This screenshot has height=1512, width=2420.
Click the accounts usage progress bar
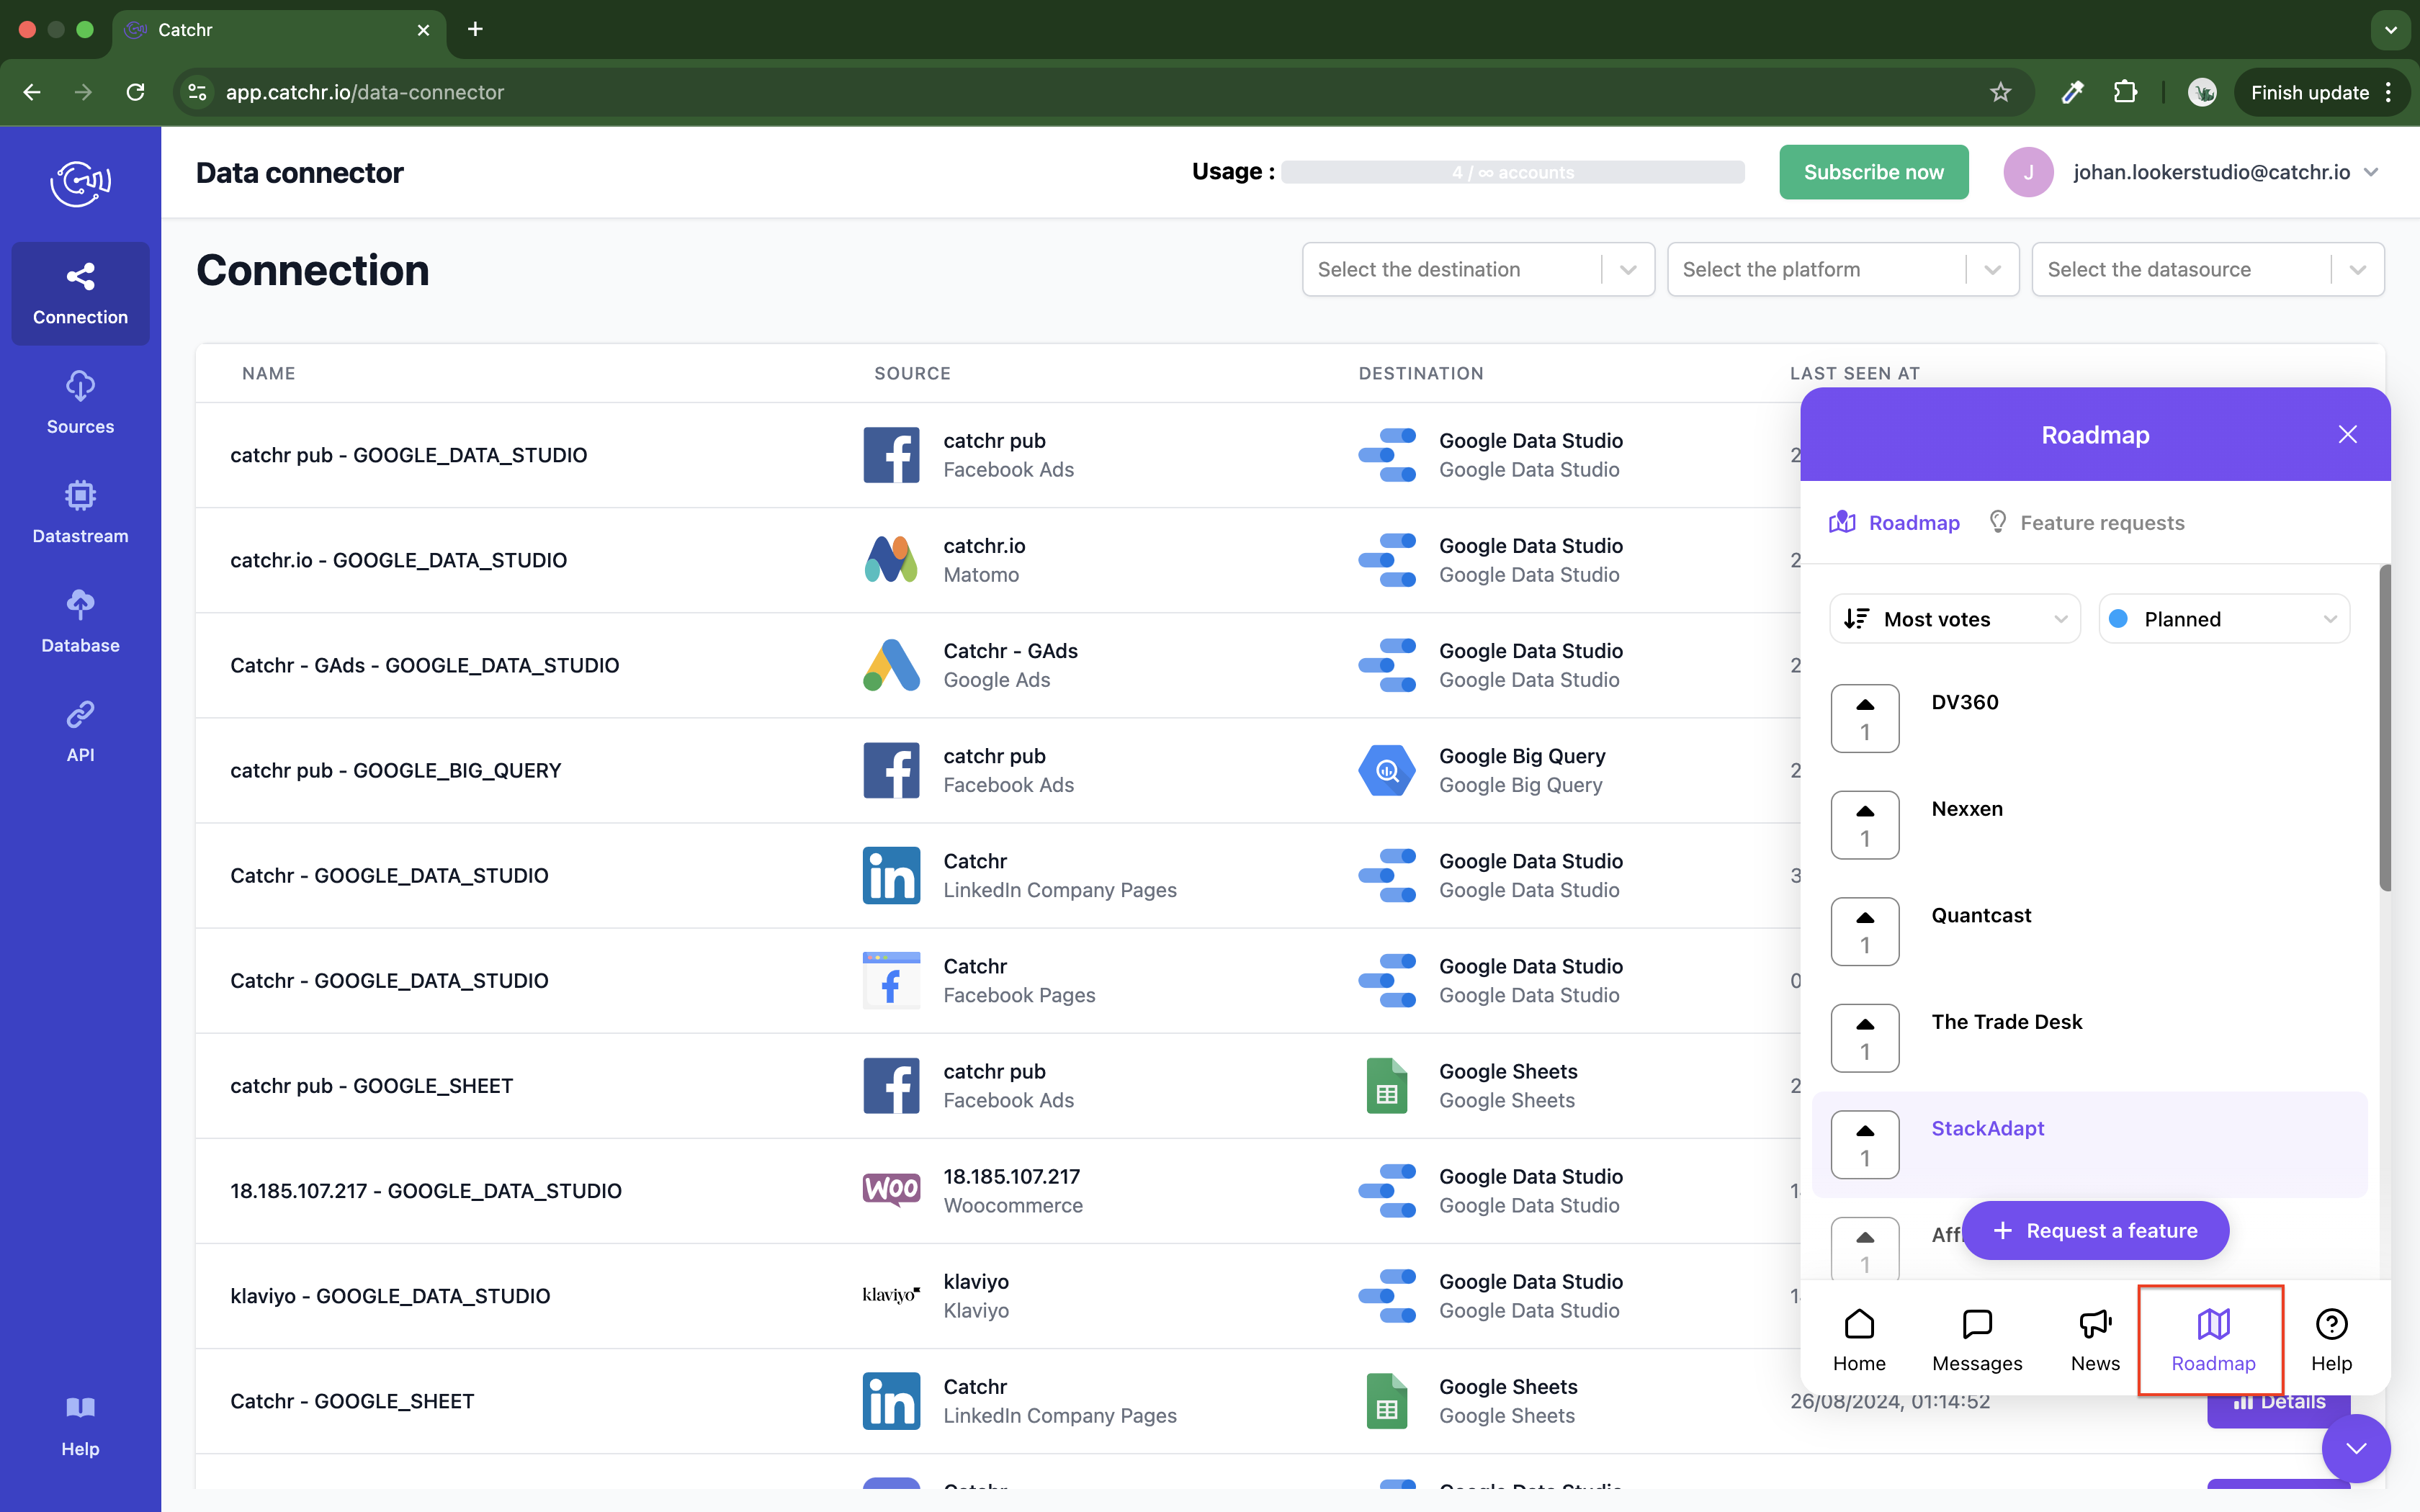click(x=1512, y=172)
